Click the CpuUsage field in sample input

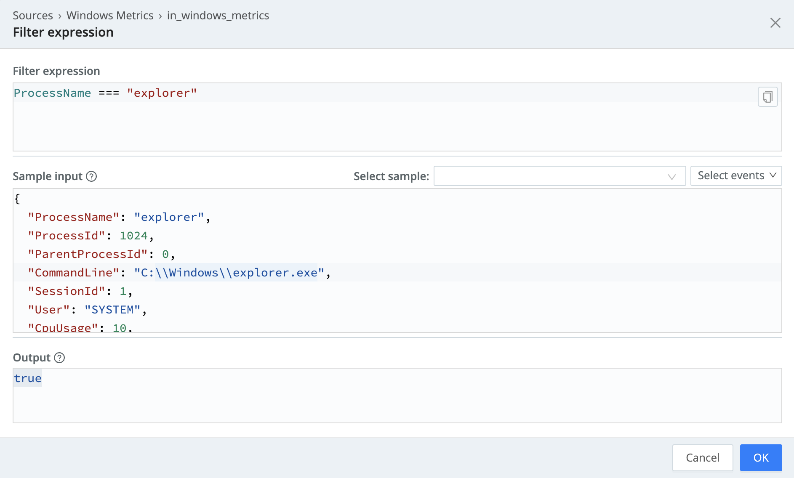pyautogui.click(x=63, y=328)
